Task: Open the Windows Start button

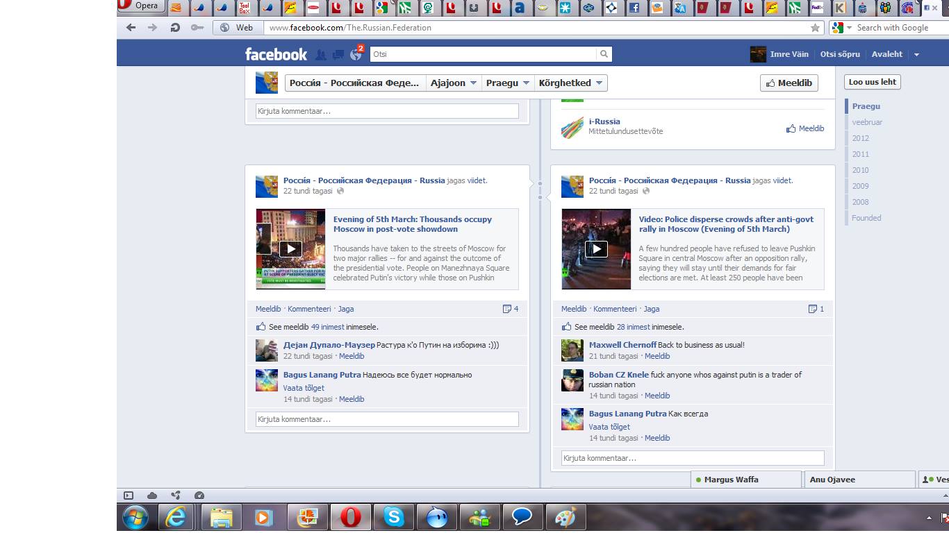Action: pos(135,518)
